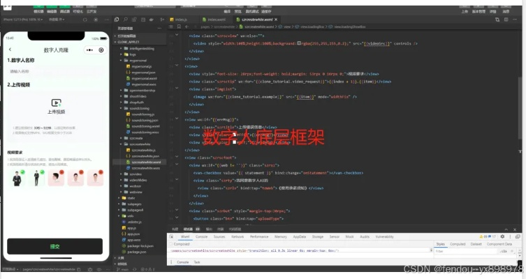This screenshot has width=526, height=279.
Task: Open the iPhone 12/13 Pro device dropdown
Action: tap(23, 20)
